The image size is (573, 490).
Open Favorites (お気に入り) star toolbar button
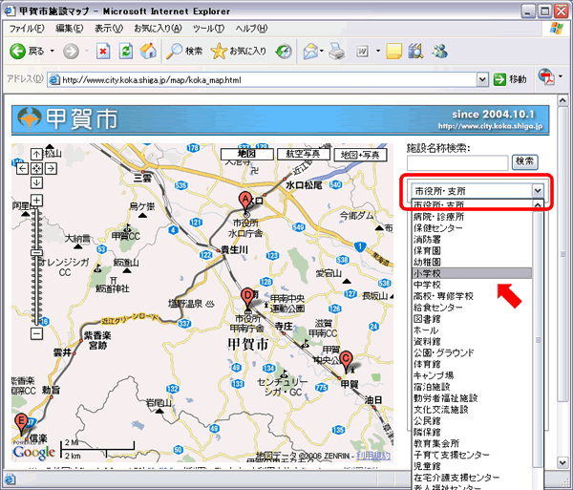[x=239, y=52]
